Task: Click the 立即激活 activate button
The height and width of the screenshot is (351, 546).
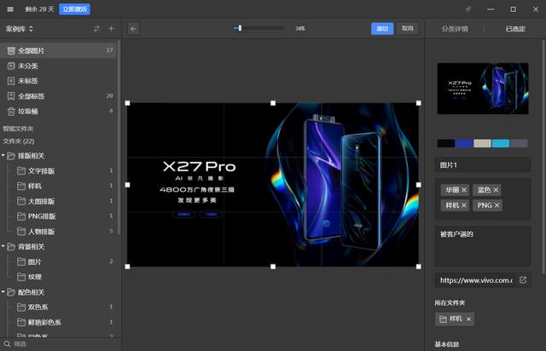Action: (x=74, y=9)
